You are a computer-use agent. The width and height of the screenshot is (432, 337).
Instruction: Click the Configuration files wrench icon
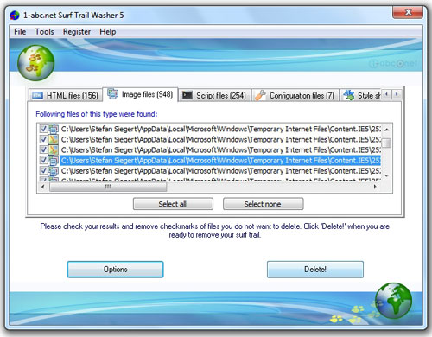(261, 95)
